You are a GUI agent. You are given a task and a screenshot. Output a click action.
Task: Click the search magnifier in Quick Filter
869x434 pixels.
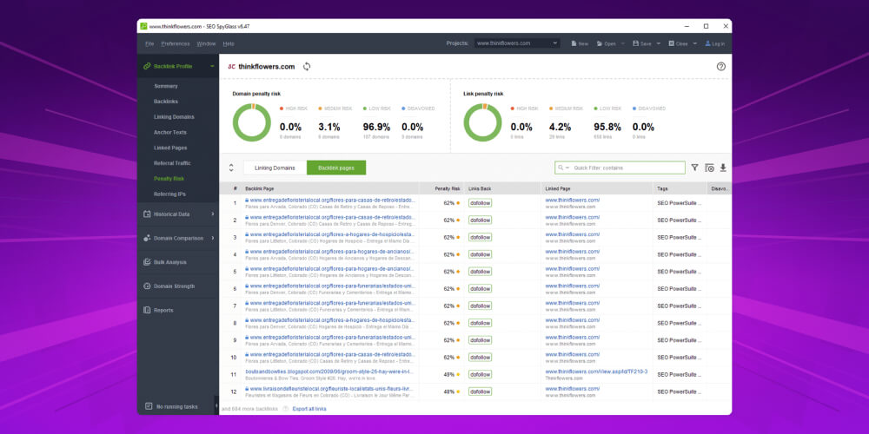tap(561, 168)
